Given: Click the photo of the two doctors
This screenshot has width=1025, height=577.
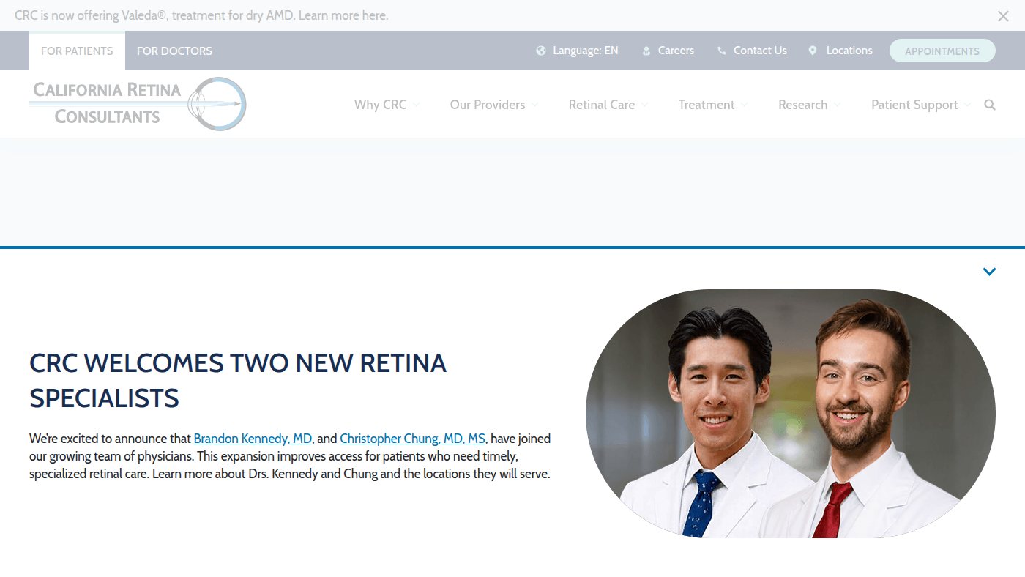Looking at the screenshot, I should pos(791,414).
